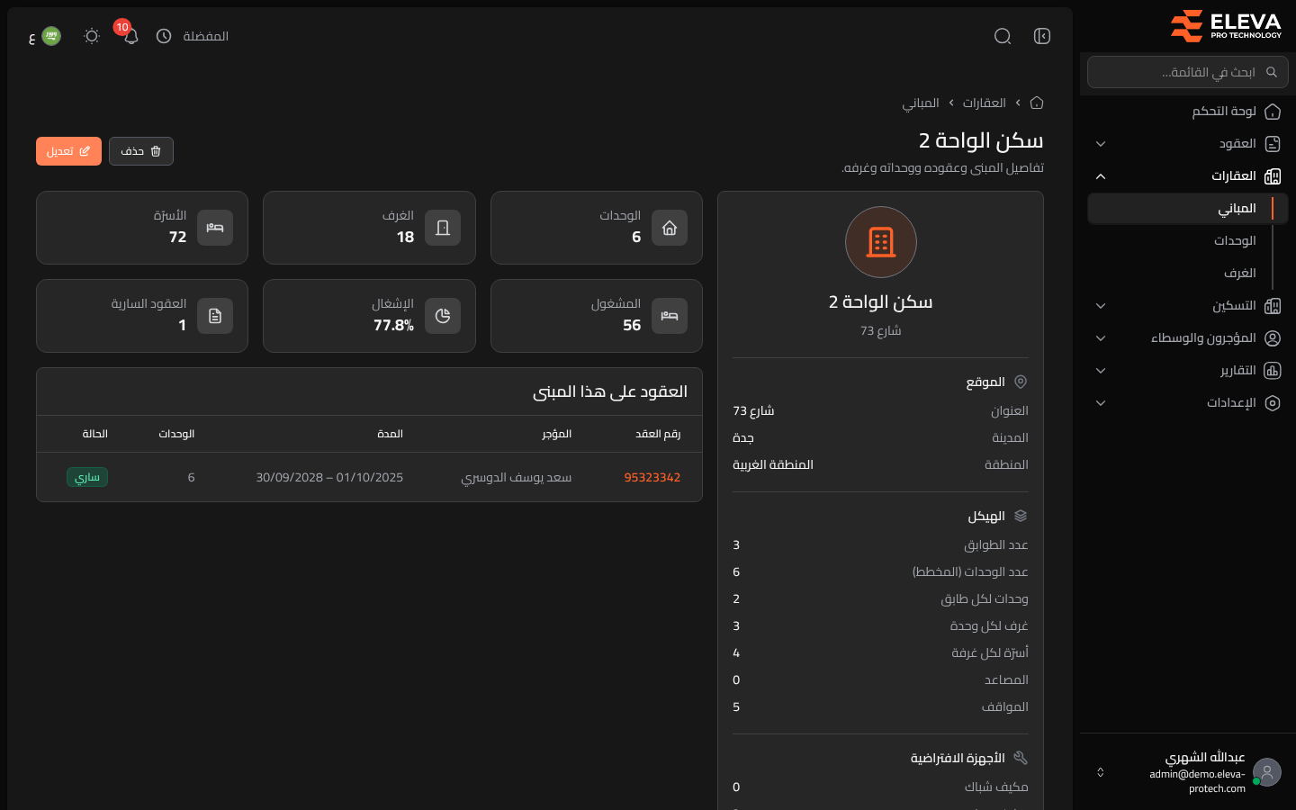The width and height of the screenshot is (1296, 810).
Task: Click the orange تعديل edit button
Action: [68, 151]
